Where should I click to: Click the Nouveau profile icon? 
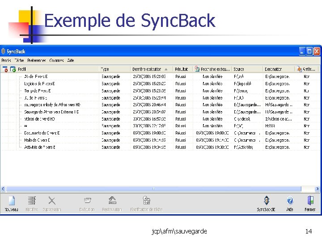(12, 200)
